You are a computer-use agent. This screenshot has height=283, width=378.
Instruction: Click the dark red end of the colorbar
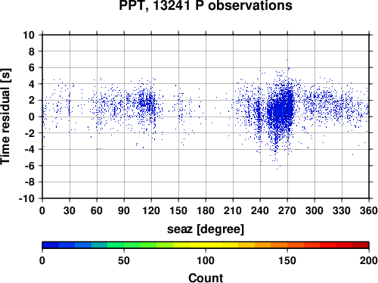coord(361,245)
